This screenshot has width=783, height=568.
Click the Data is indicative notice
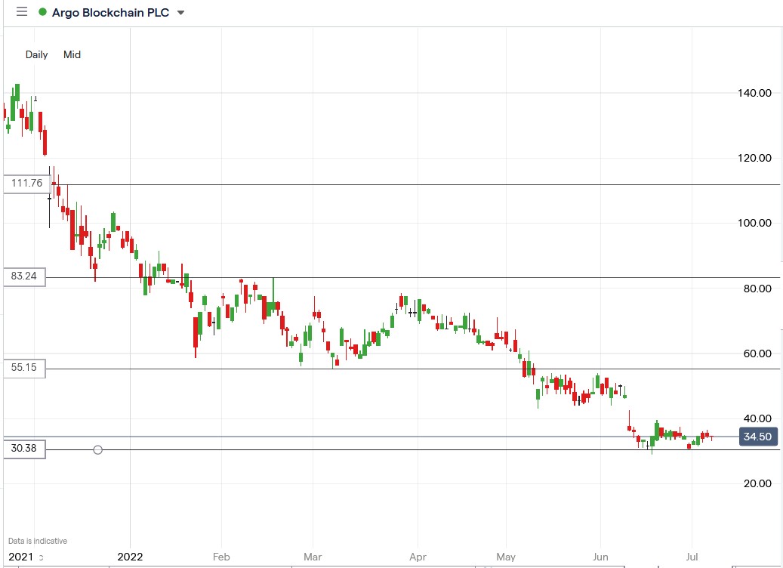(x=38, y=541)
